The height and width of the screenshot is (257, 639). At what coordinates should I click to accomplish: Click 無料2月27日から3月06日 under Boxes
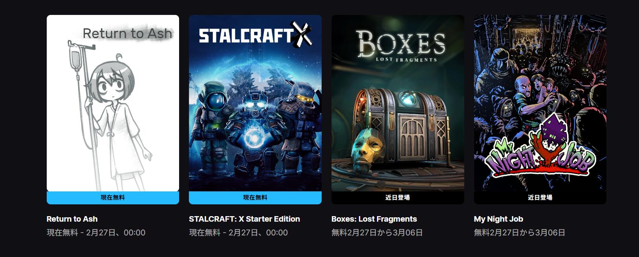[x=377, y=233]
